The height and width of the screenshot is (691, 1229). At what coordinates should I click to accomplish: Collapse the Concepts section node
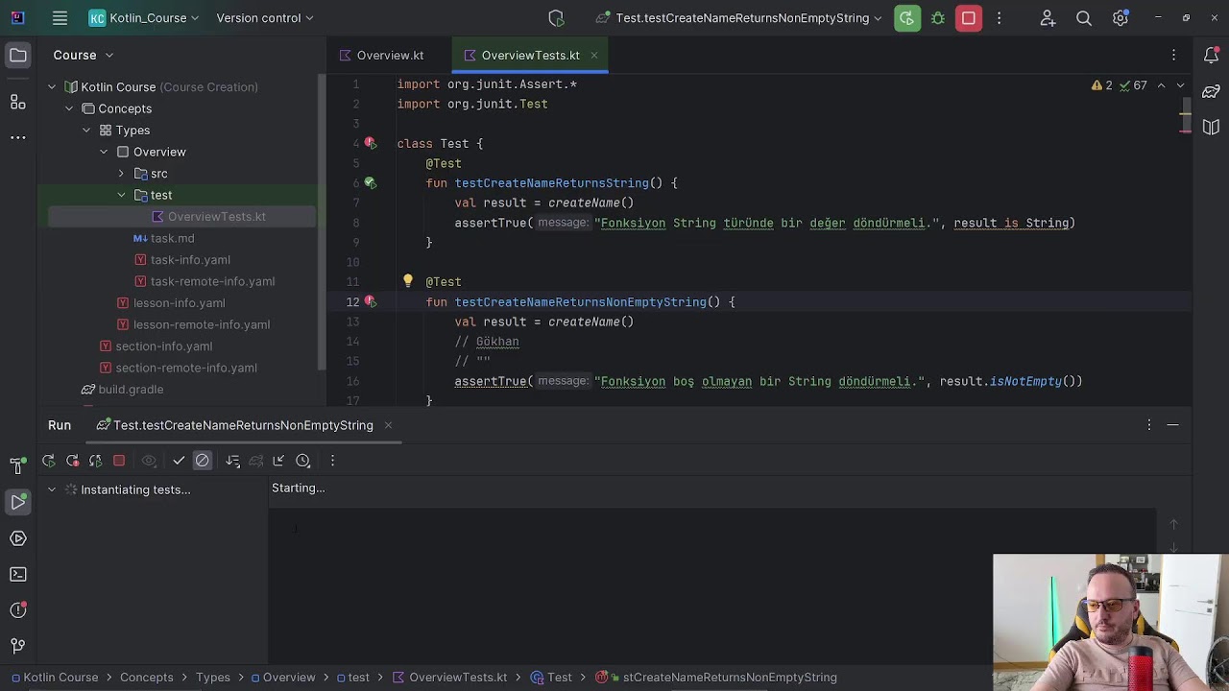[x=69, y=108]
